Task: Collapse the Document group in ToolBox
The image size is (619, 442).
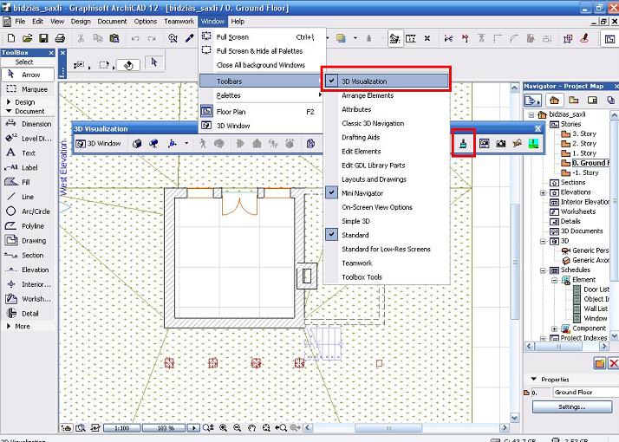Action: coord(9,111)
